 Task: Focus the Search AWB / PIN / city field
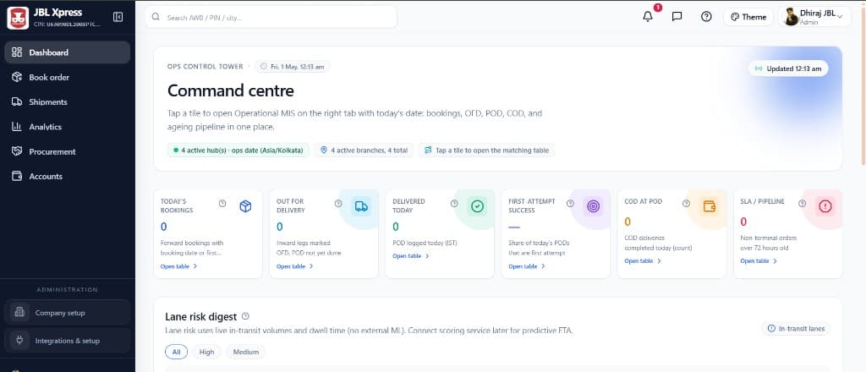click(x=271, y=17)
